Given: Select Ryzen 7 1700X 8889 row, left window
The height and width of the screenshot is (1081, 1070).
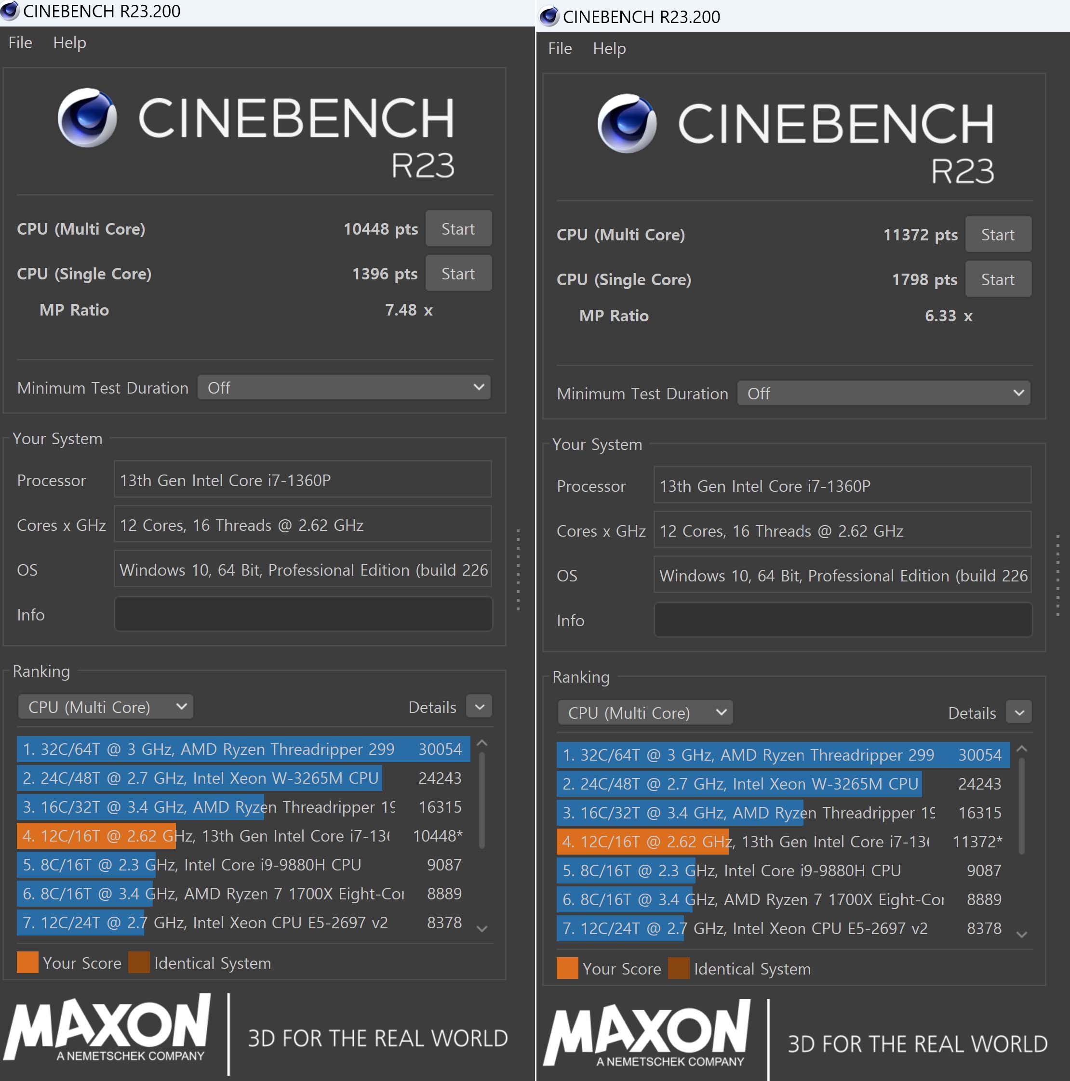Looking at the screenshot, I should (243, 894).
